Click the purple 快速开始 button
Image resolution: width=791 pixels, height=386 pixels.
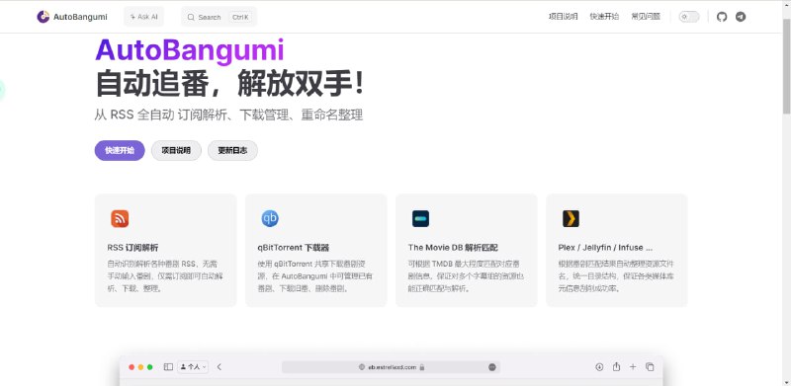pos(120,150)
